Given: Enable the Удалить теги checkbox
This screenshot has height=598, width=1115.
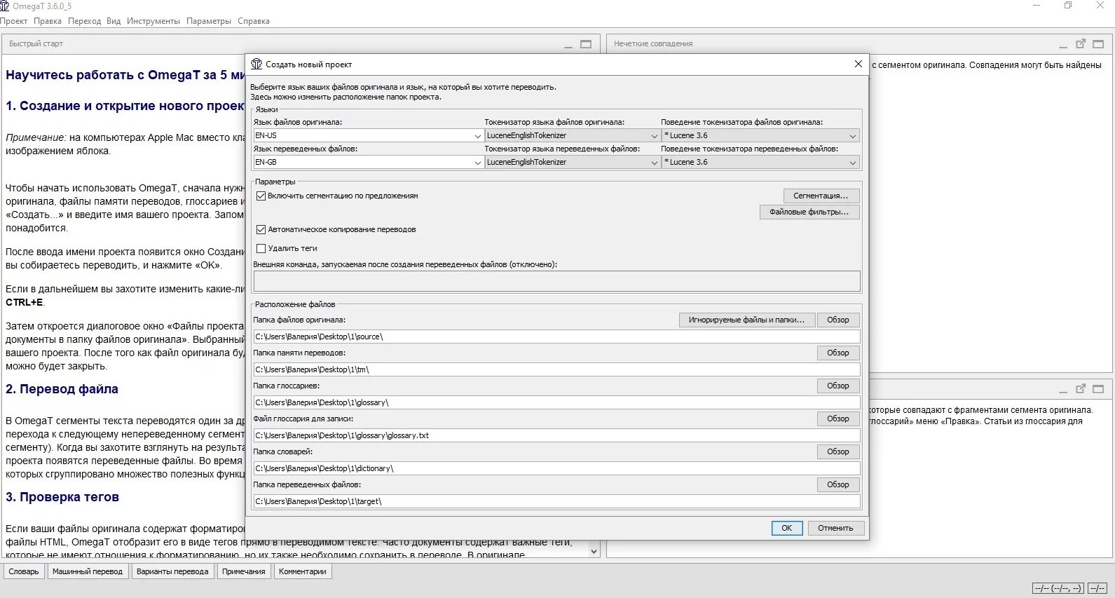Looking at the screenshot, I should (x=261, y=248).
